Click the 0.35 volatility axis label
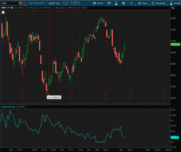Viewport: 181px width, 152px height. click(173, 110)
